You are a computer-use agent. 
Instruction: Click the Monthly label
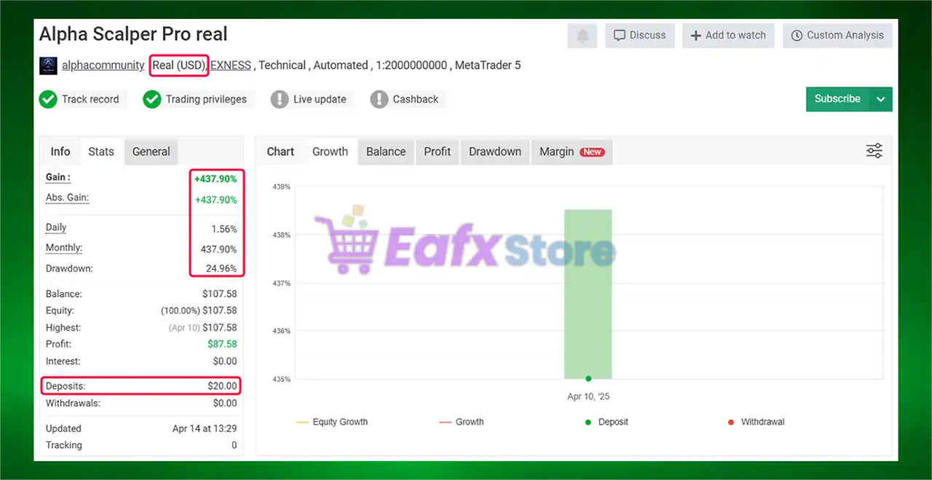click(64, 248)
